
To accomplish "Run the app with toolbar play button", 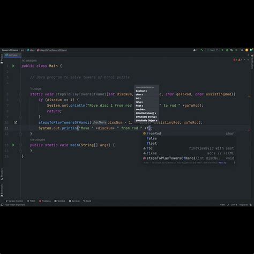I will 222,50.
